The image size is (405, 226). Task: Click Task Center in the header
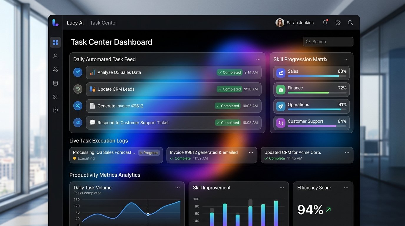point(103,23)
